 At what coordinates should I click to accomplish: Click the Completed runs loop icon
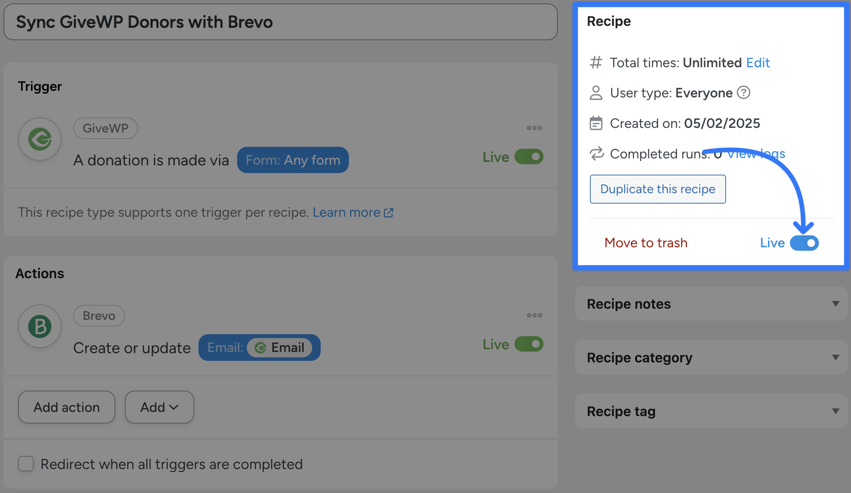(596, 153)
